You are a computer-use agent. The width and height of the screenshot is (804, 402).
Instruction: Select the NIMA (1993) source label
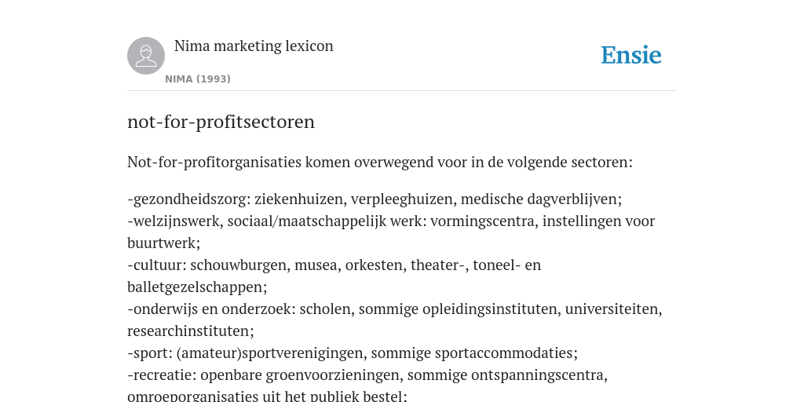(x=198, y=79)
